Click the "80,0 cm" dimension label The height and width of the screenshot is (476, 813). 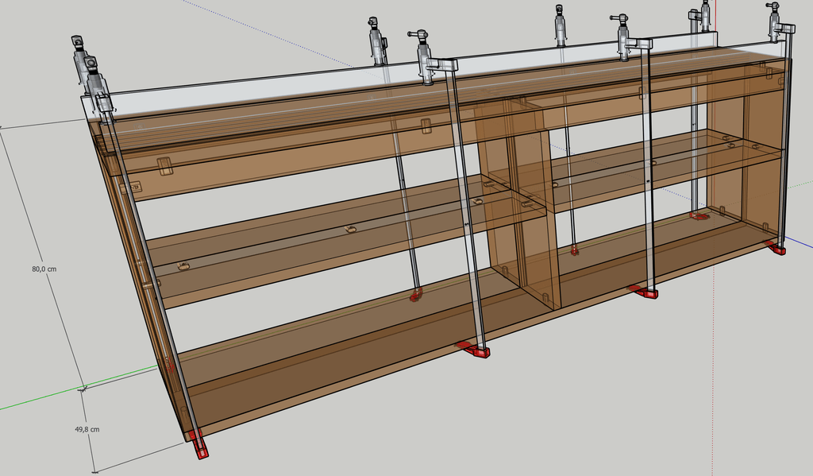pos(44,269)
